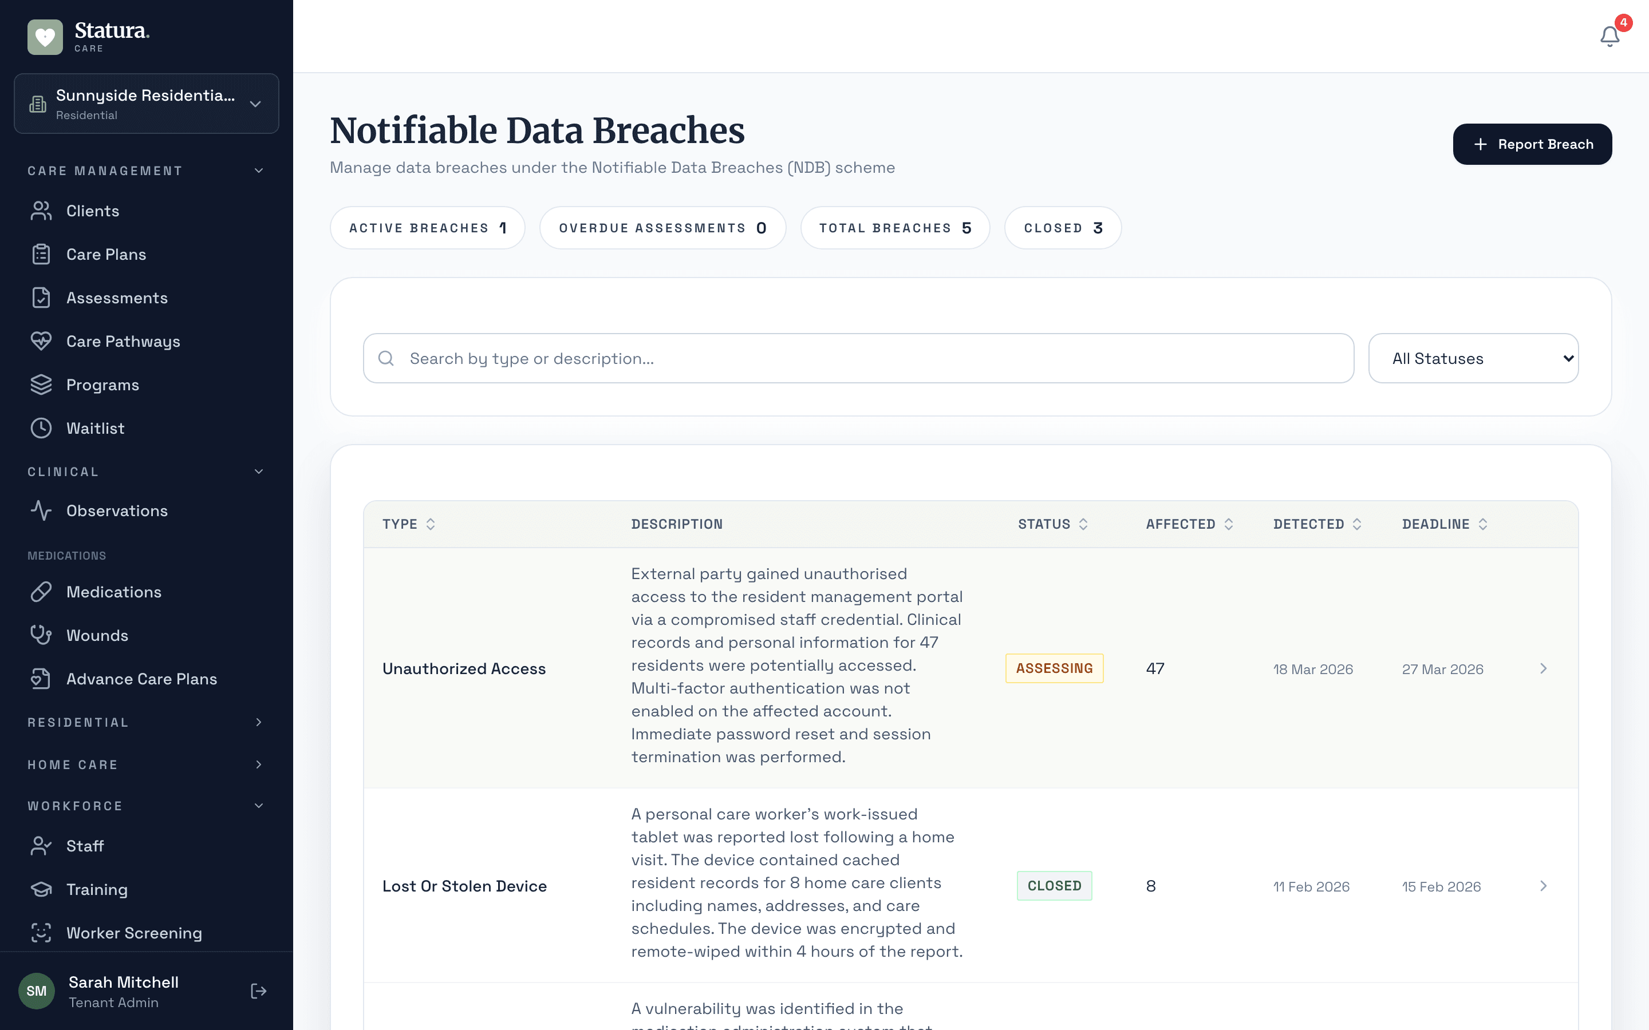Click the Advance Care Plans icon
The image size is (1649, 1030).
point(41,679)
